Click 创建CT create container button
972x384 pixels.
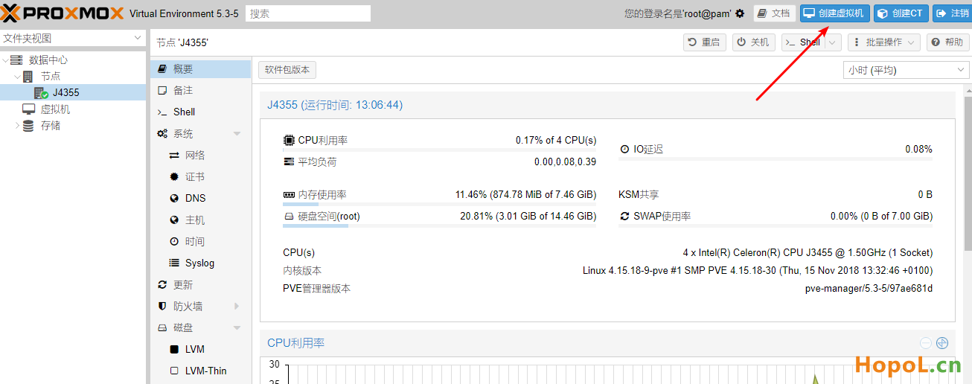(901, 13)
